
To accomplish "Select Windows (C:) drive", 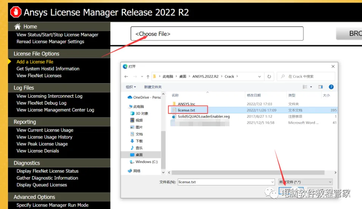I will (144, 162).
